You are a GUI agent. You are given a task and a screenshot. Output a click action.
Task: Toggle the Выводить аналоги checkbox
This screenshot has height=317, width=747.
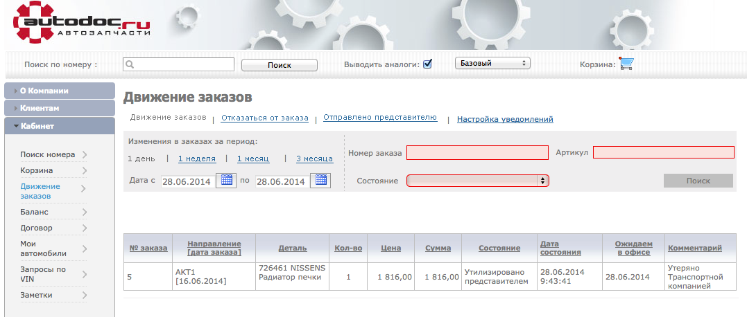[x=428, y=64]
